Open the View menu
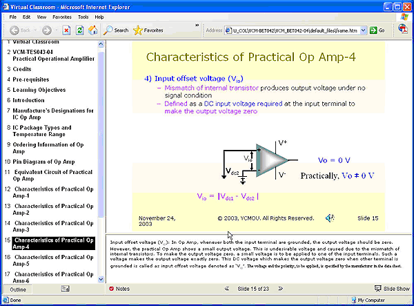 pos(41,17)
